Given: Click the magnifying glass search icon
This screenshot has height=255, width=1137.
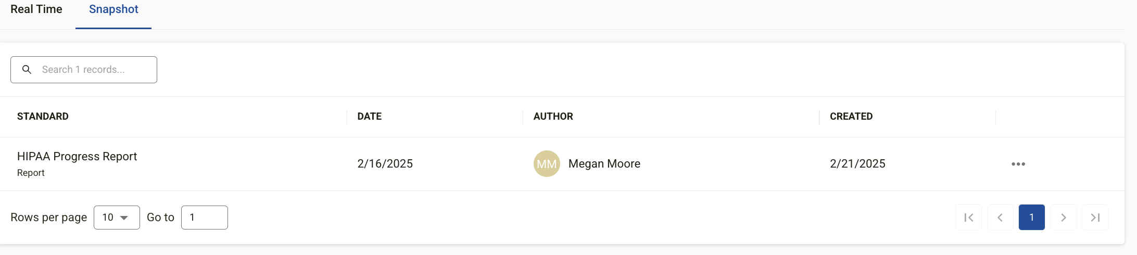Looking at the screenshot, I should click(27, 69).
